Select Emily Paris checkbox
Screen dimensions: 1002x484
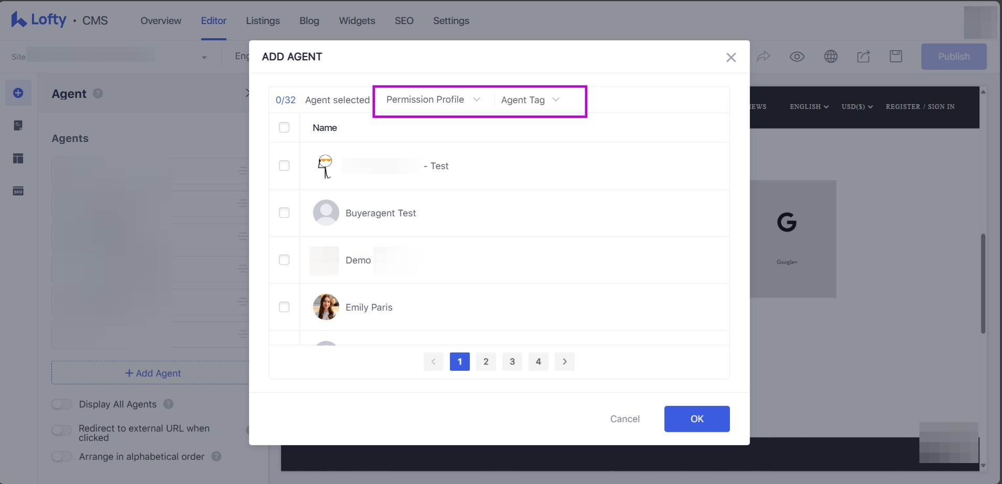(284, 307)
